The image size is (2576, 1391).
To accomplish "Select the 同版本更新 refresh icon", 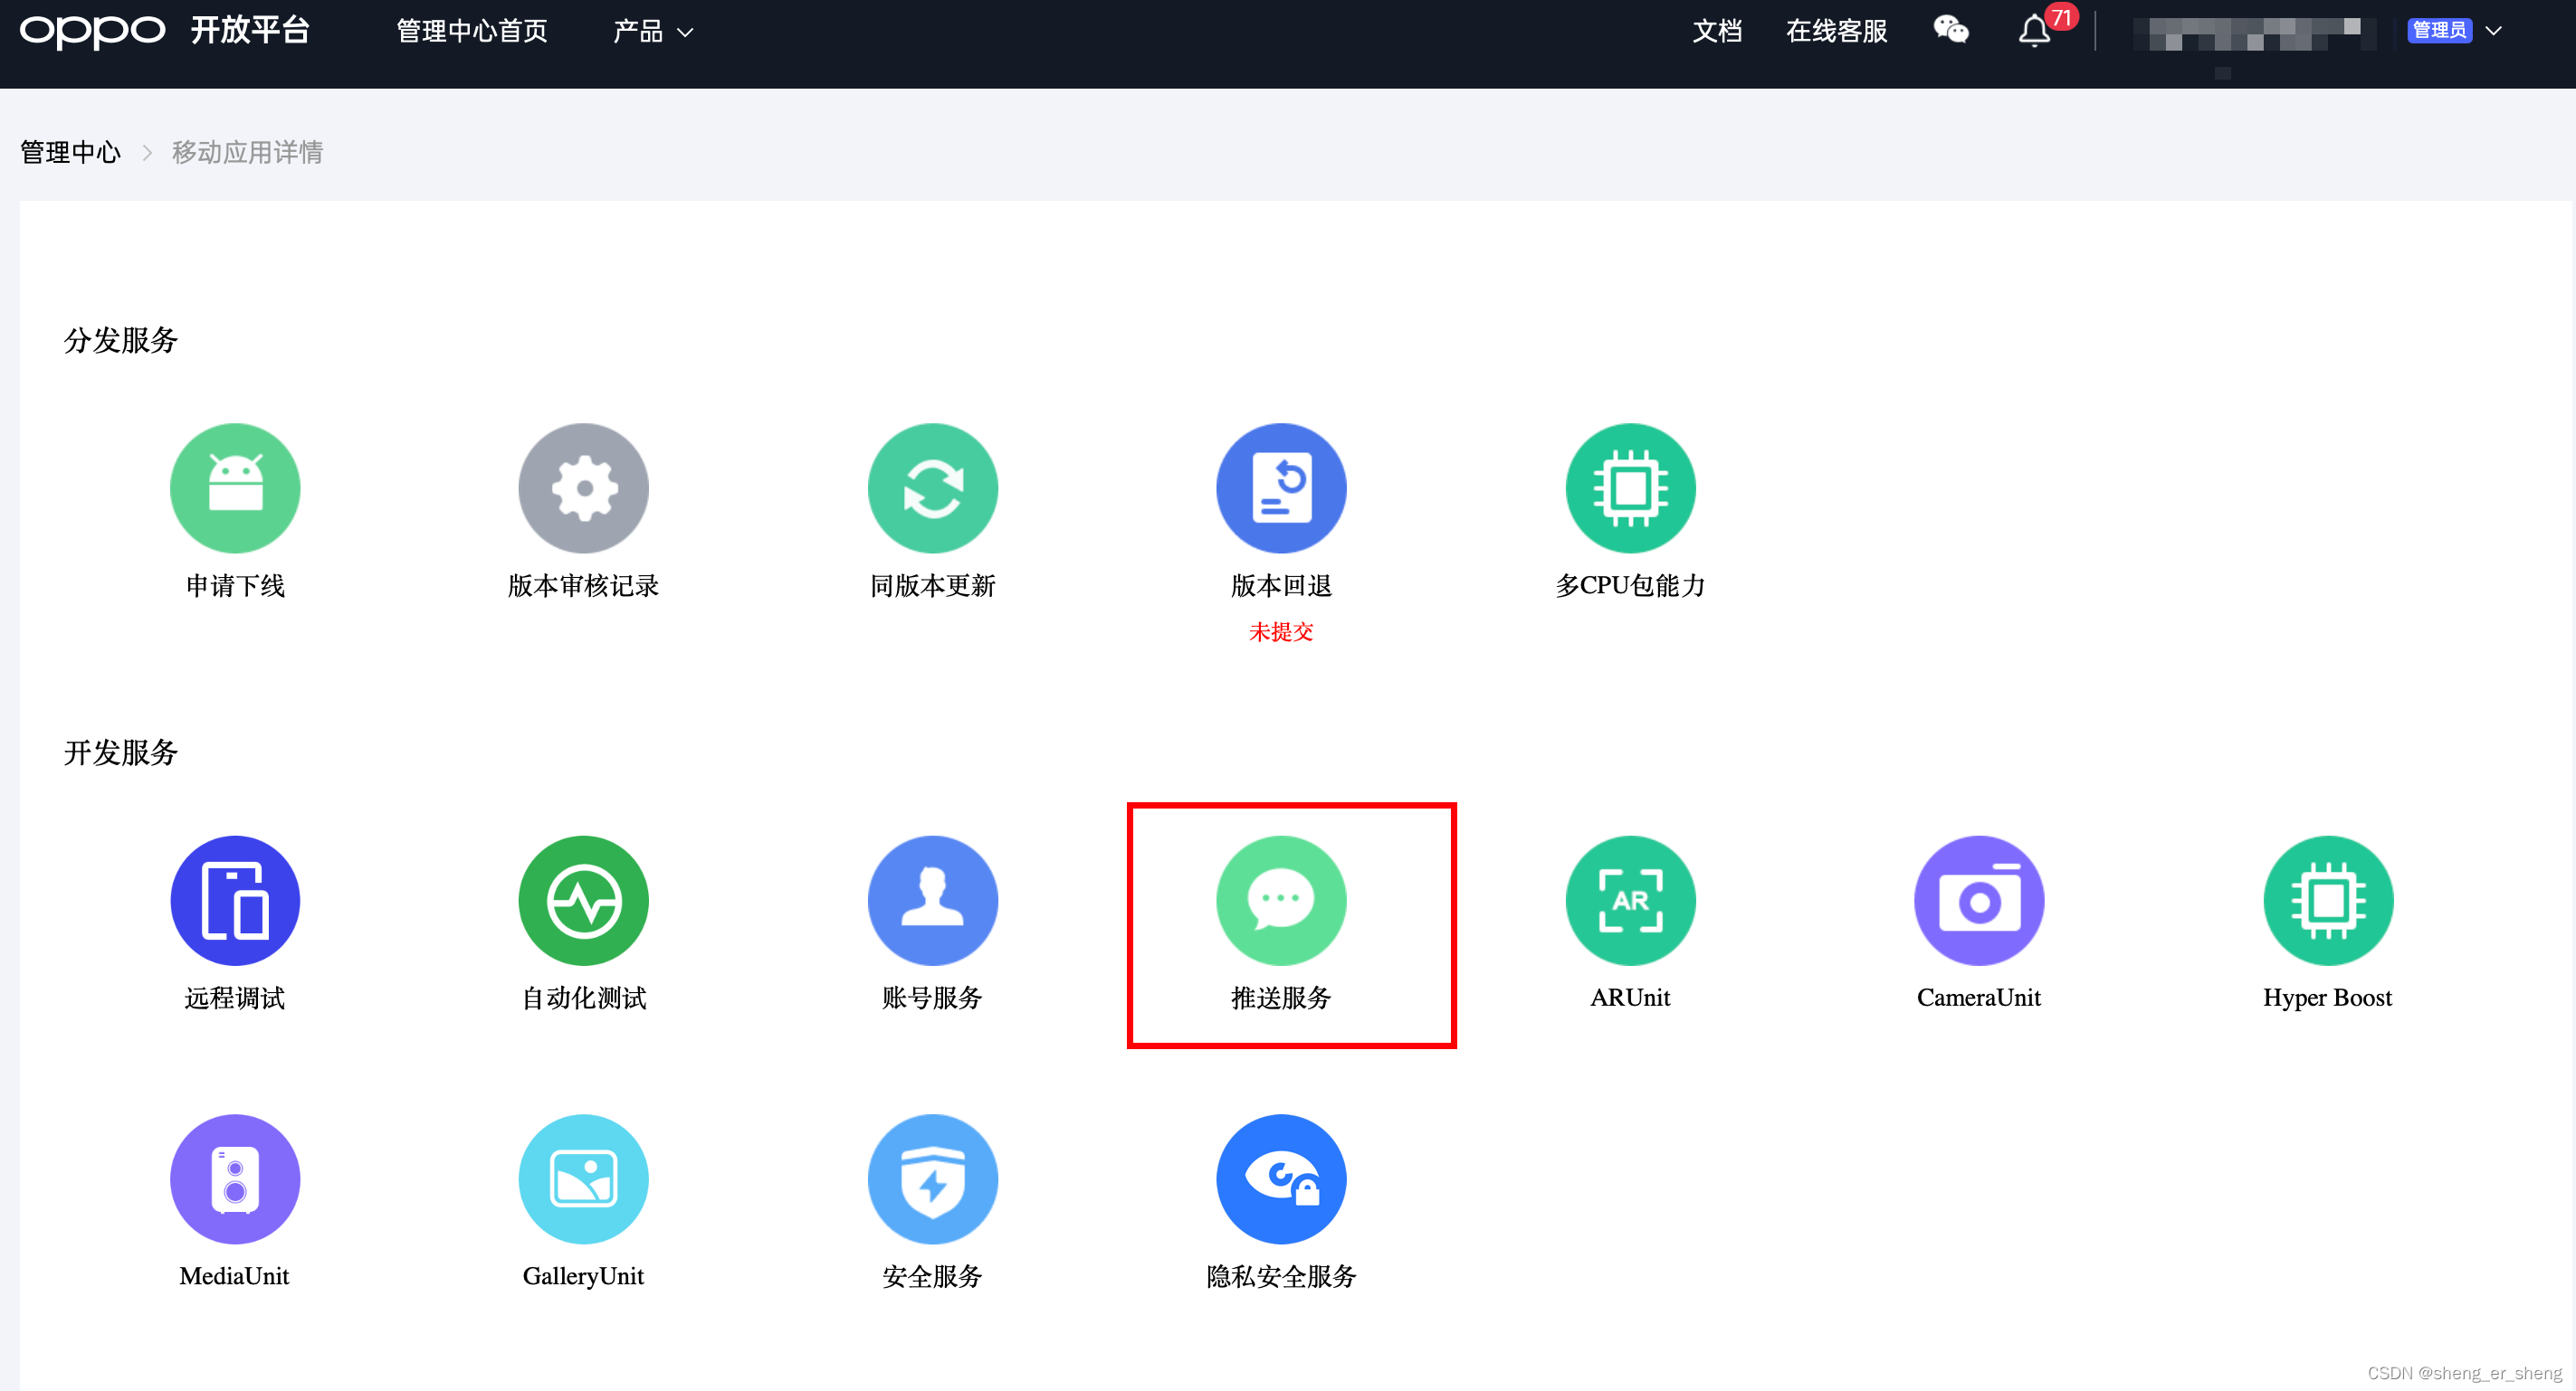I will pyautogui.click(x=932, y=487).
